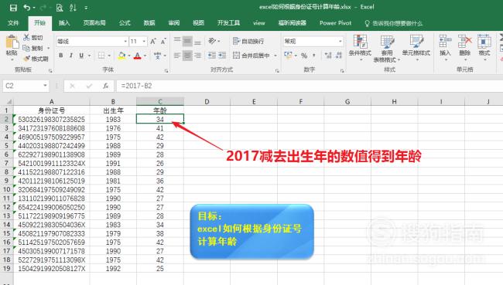Copy the selection (复制)
The width and height of the screenshot is (503, 285).
[33, 48]
